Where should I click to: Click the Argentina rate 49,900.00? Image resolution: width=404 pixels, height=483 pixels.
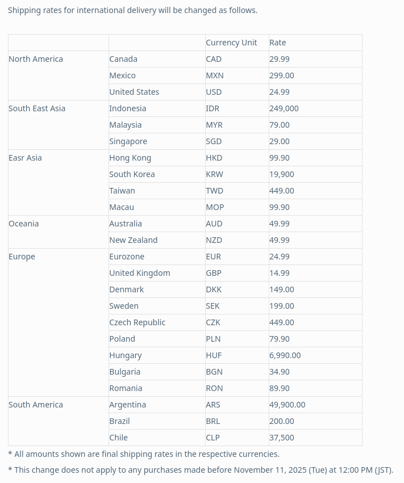tap(287, 405)
